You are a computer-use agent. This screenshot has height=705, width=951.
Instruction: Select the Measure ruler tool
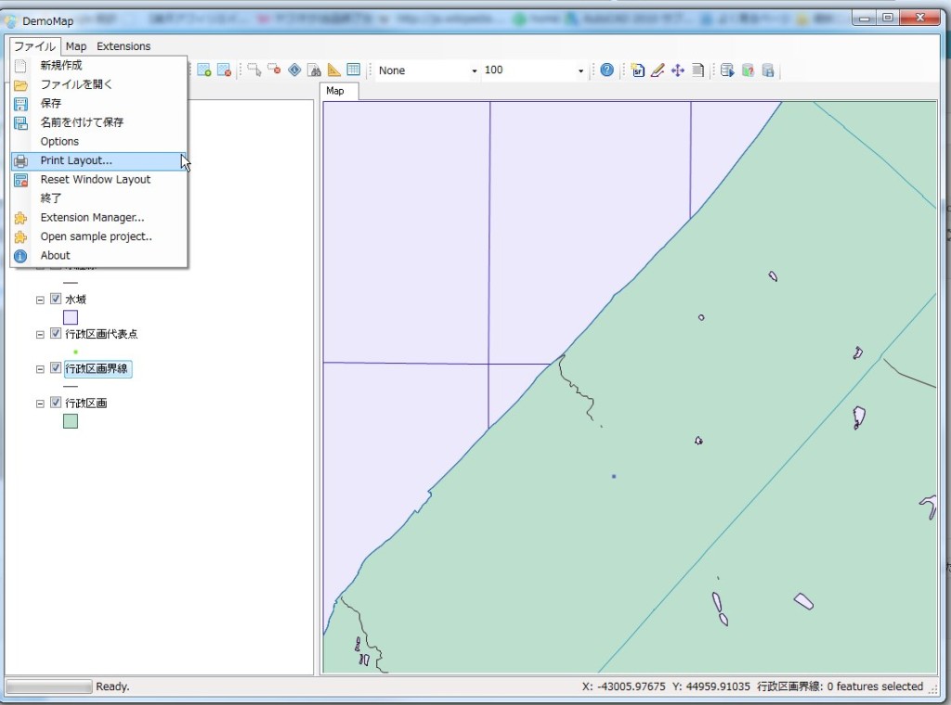tap(334, 70)
